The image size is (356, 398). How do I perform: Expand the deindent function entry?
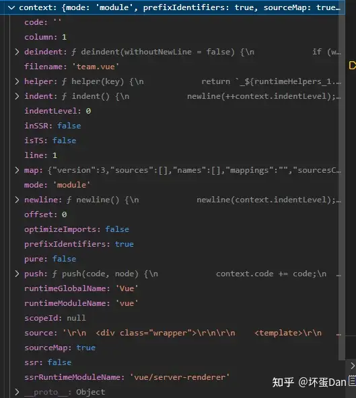[17, 52]
